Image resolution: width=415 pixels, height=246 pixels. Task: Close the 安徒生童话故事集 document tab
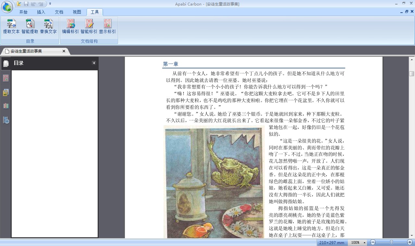click(64, 51)
